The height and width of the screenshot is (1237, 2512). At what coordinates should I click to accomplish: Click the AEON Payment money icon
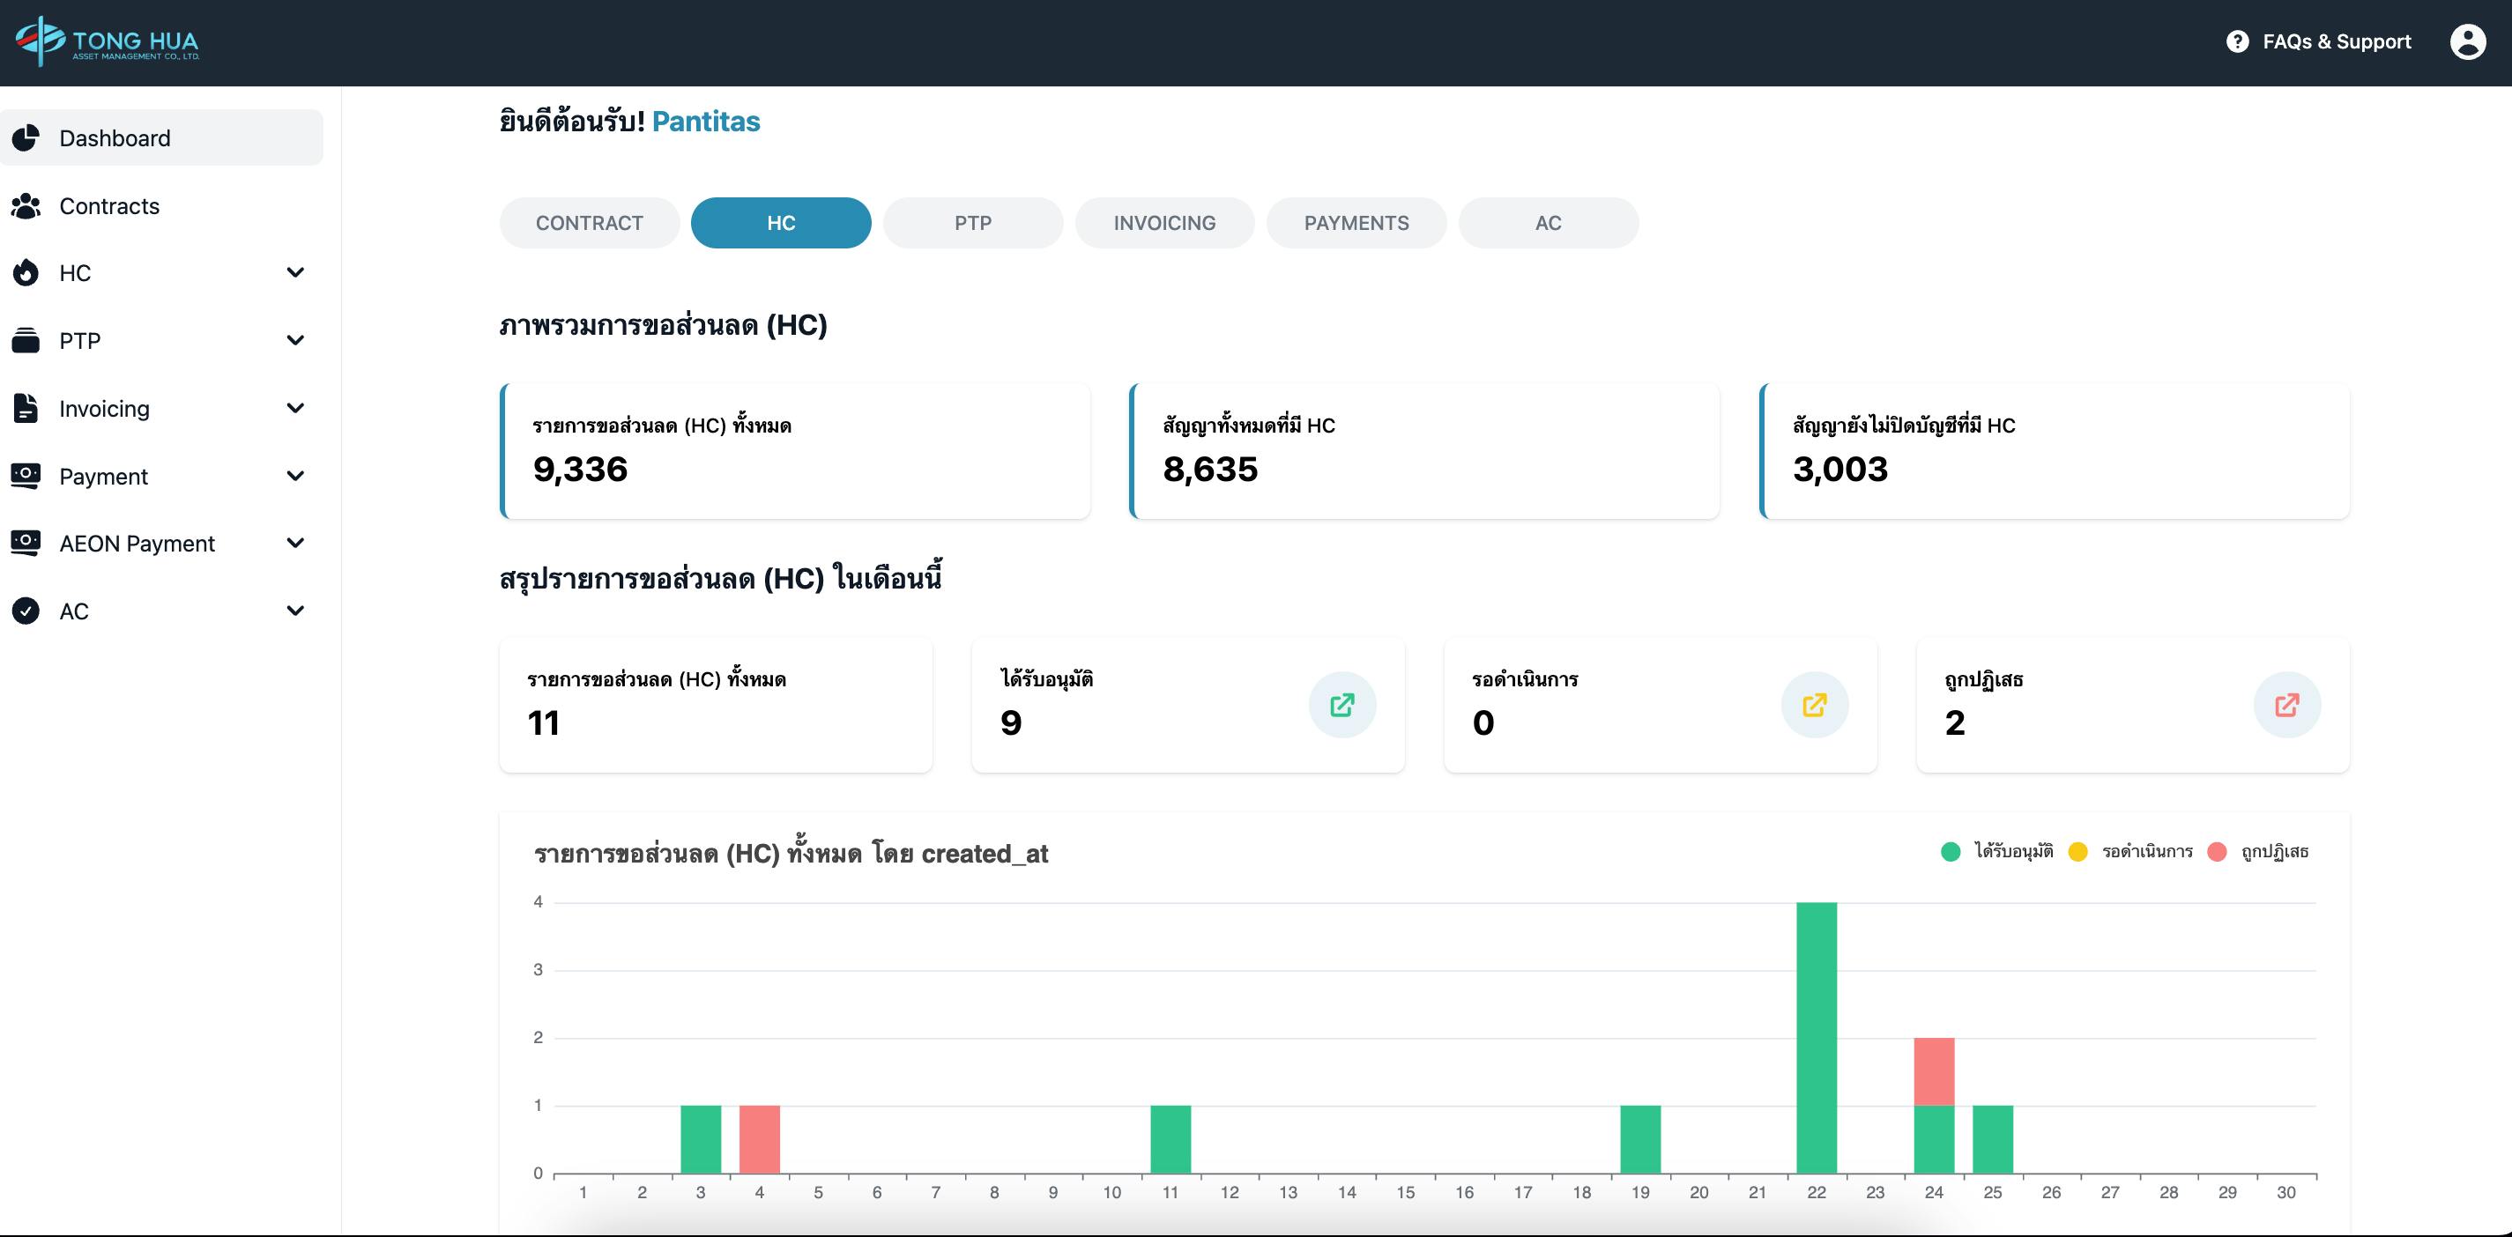pos(26,543)
